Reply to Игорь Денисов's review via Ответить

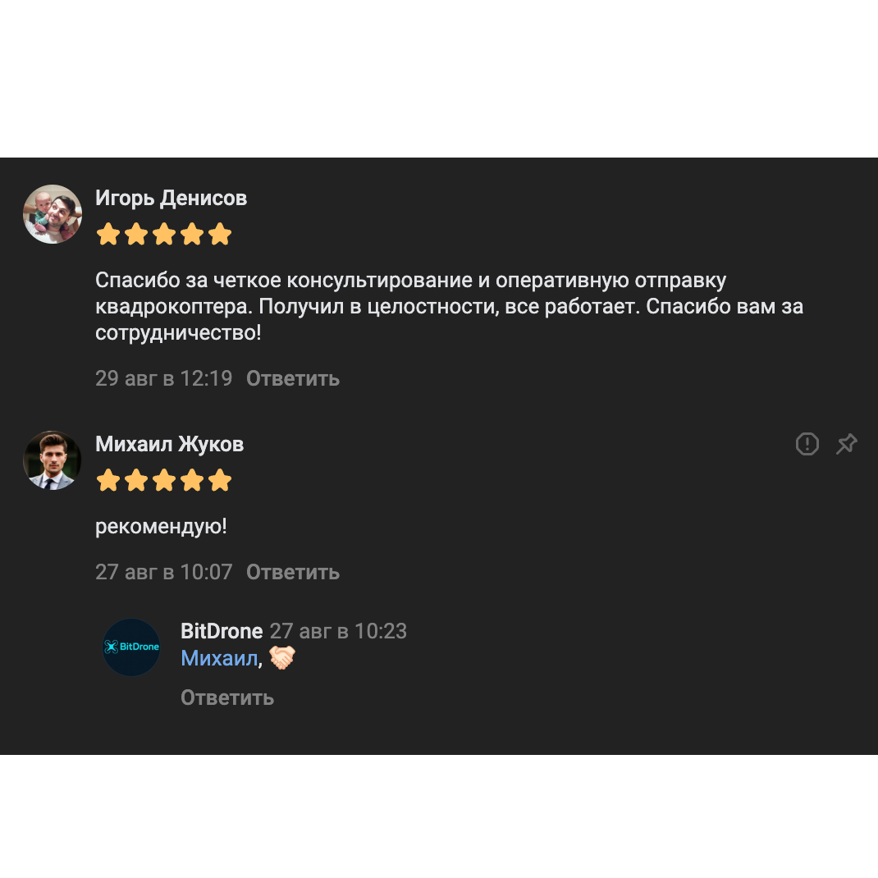[x=293, y=378]
